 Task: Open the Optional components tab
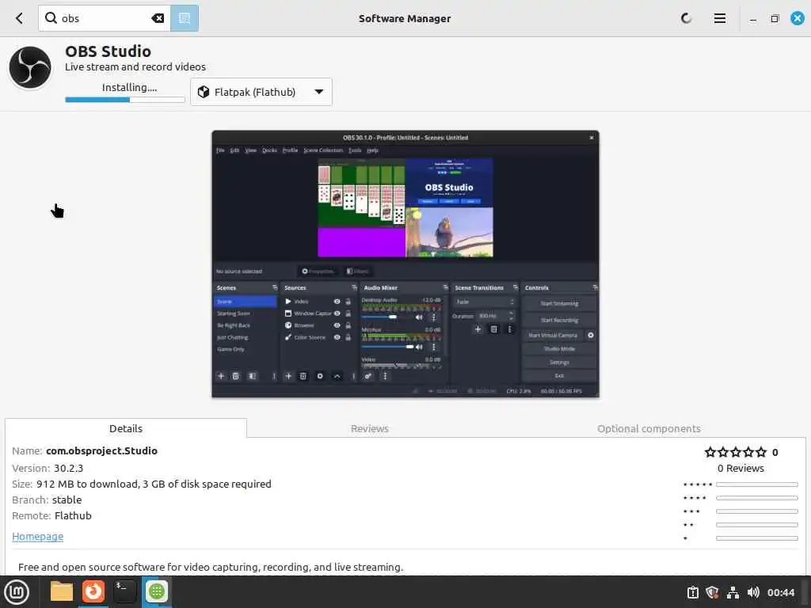click(x=649, y=428)
